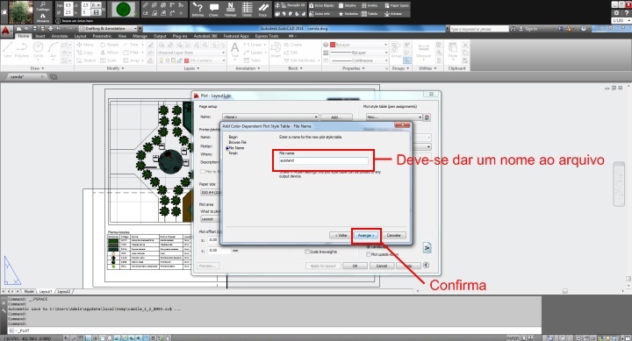Image resolution: width=632 pixels, height=341 pixels.
Task: Click the Help question mark in title bar
Action: point(584,29)
